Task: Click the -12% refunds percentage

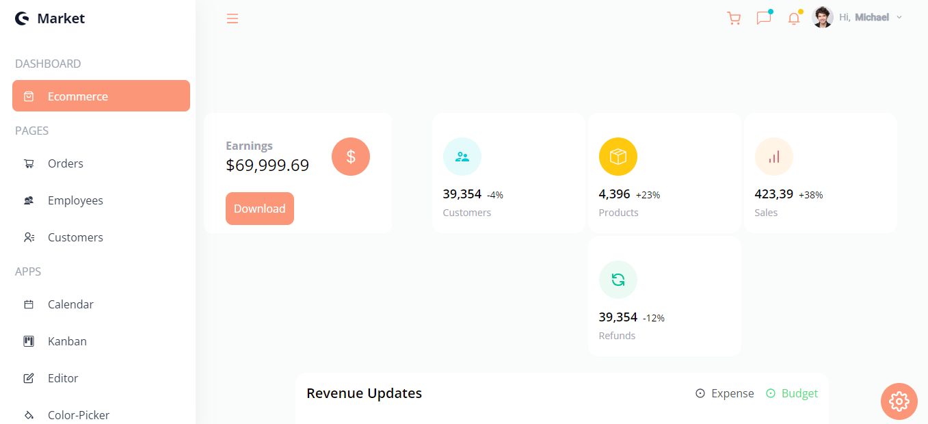Action: 654,318
